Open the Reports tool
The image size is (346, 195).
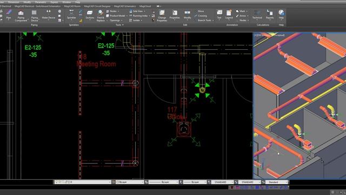pyautogui.click(x=270, y=15)
